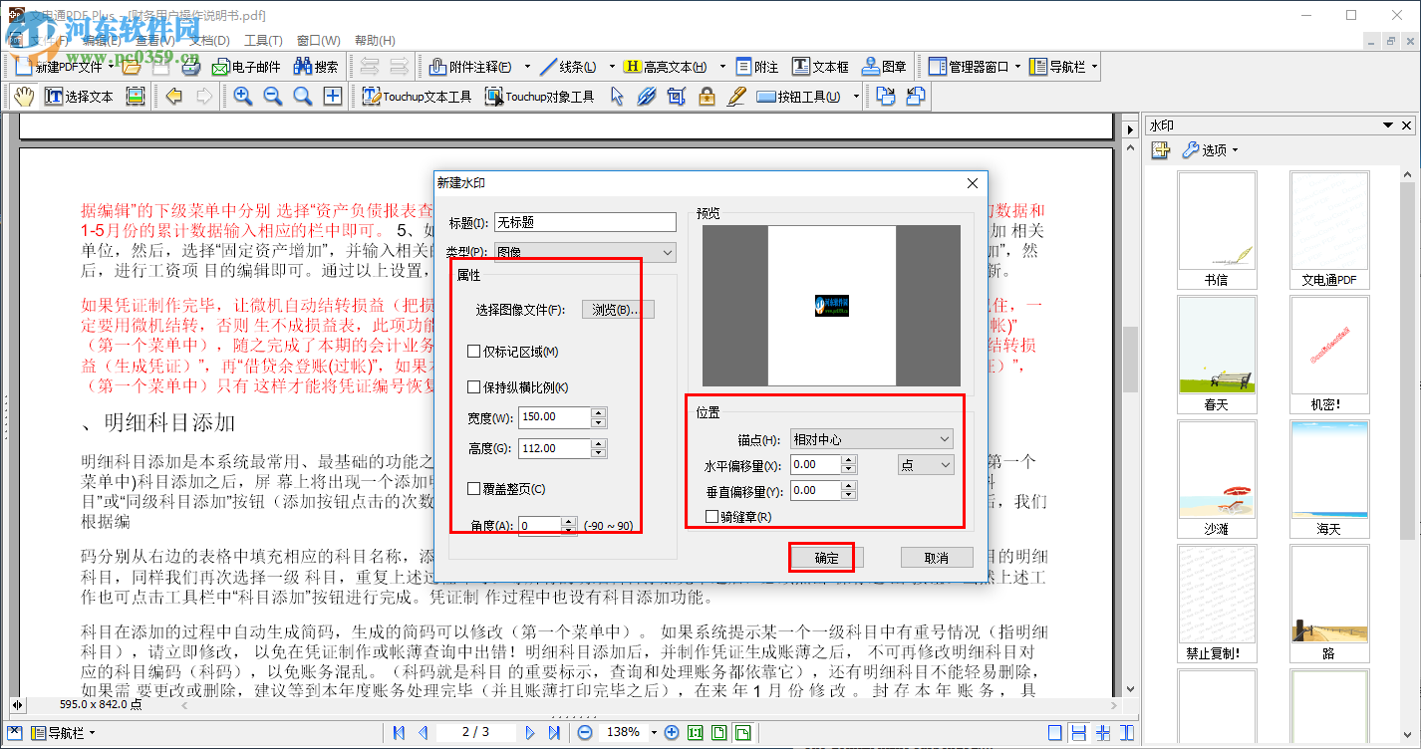Set actual size 1:1 view

[x=696, y=732]
